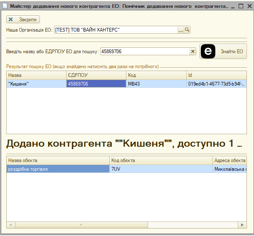
Task: Select the Миколаївська address cell
Action: 230,169
